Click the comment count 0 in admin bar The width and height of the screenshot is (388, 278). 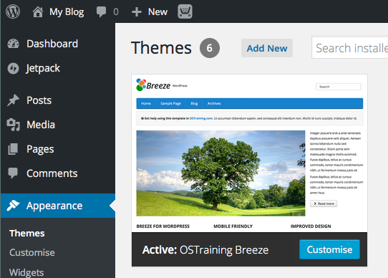pos(116,12)
